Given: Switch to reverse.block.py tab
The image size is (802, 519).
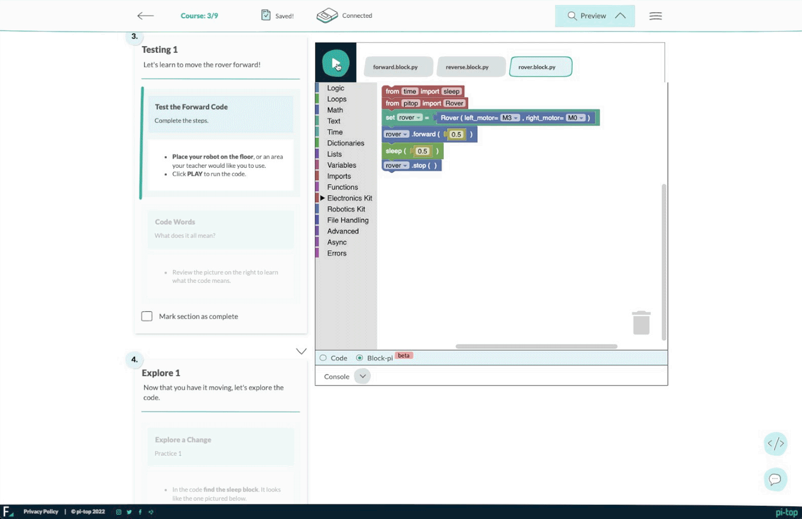Looking at the screenshot, I should pyautogui.click(x=467, y=67).
